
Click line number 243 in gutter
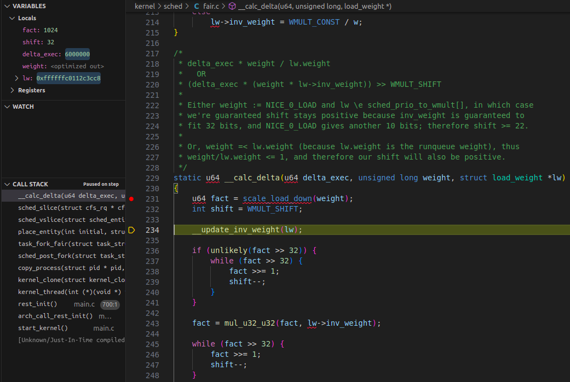click(152, 324)
